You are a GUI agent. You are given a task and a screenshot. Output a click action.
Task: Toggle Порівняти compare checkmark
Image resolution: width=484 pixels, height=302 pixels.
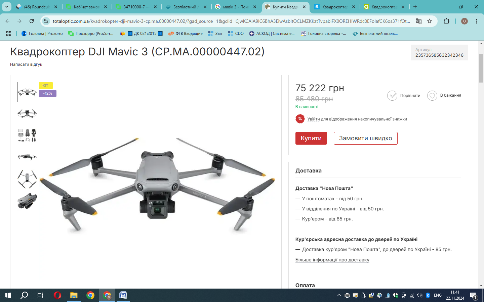tap(392, 96)
